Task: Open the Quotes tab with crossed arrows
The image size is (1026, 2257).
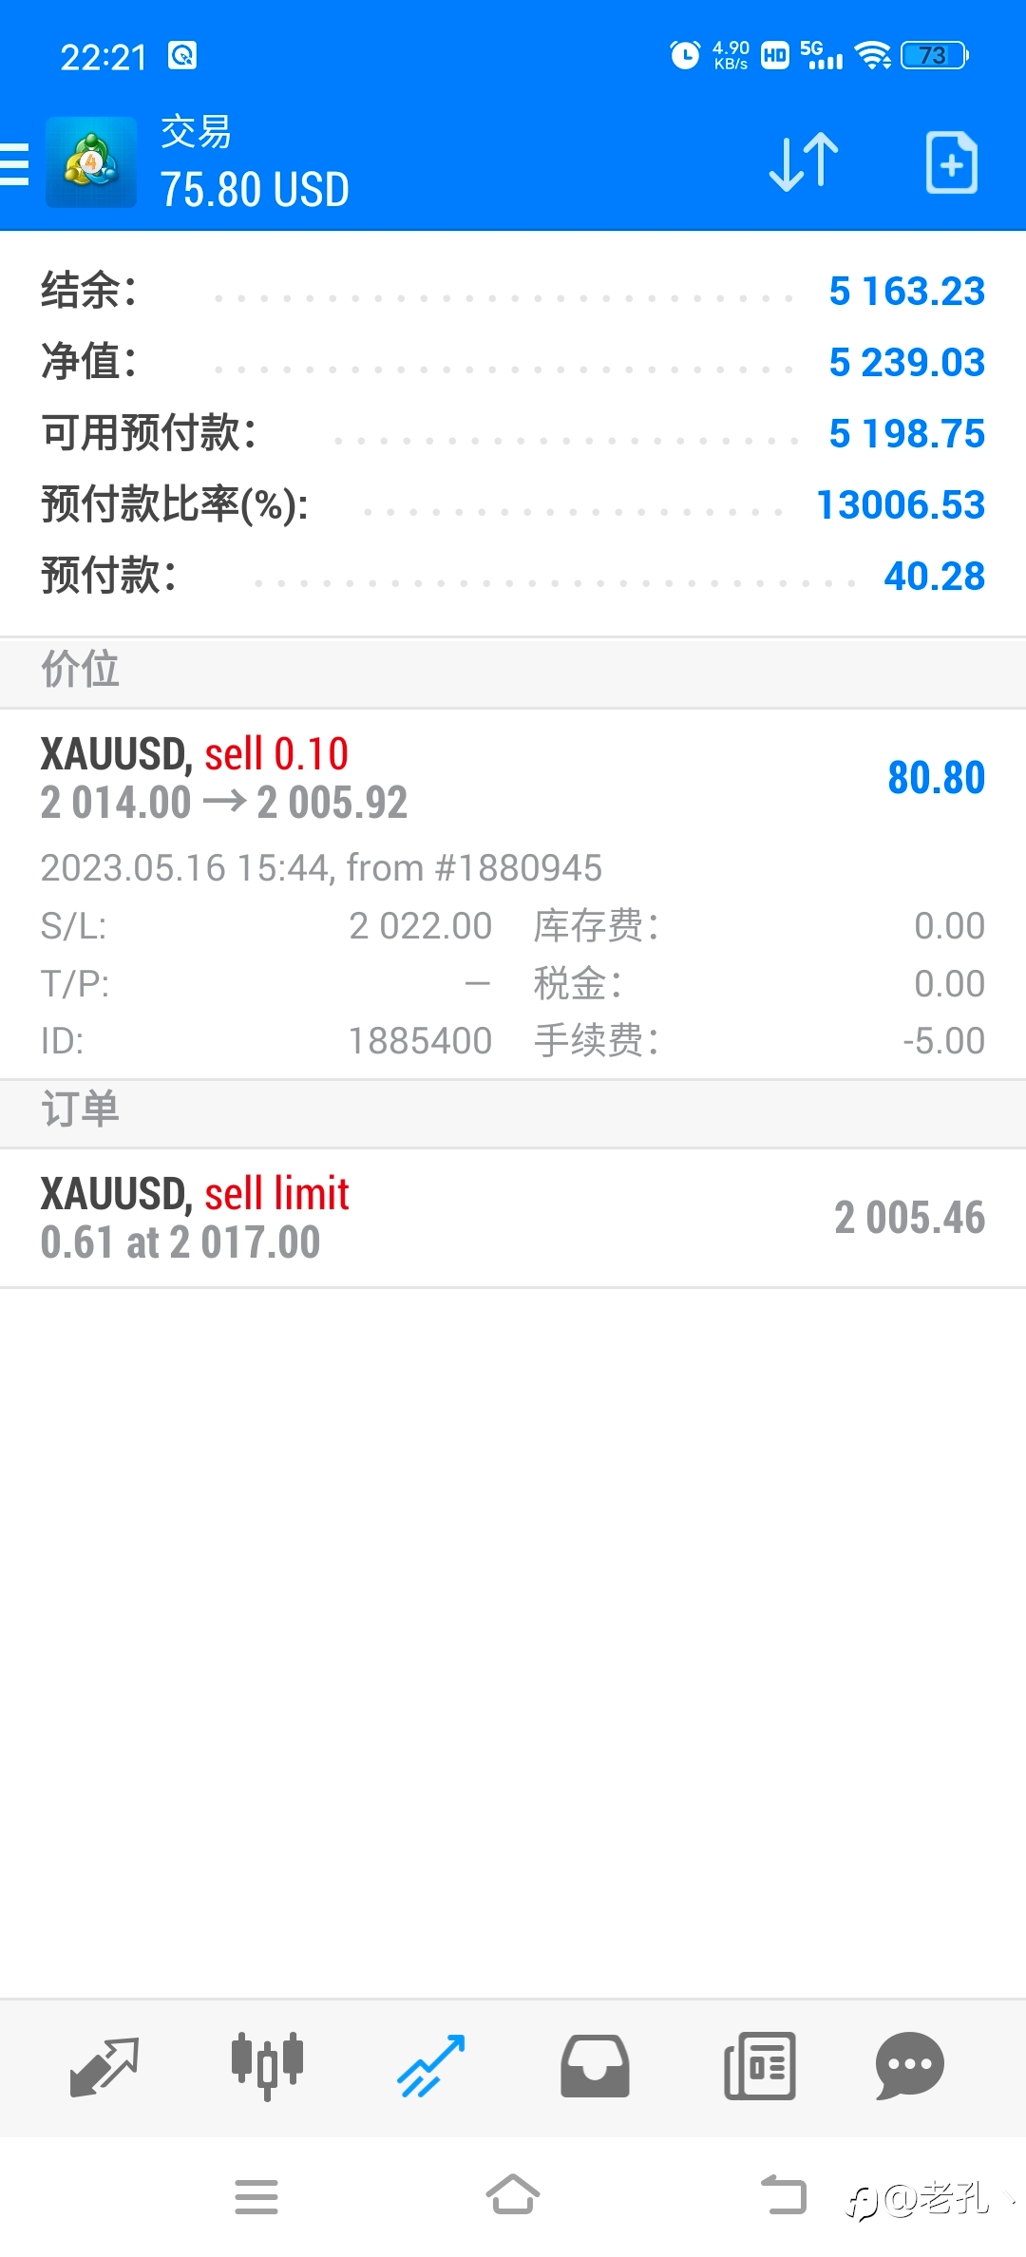Action: click(104, 2067)
